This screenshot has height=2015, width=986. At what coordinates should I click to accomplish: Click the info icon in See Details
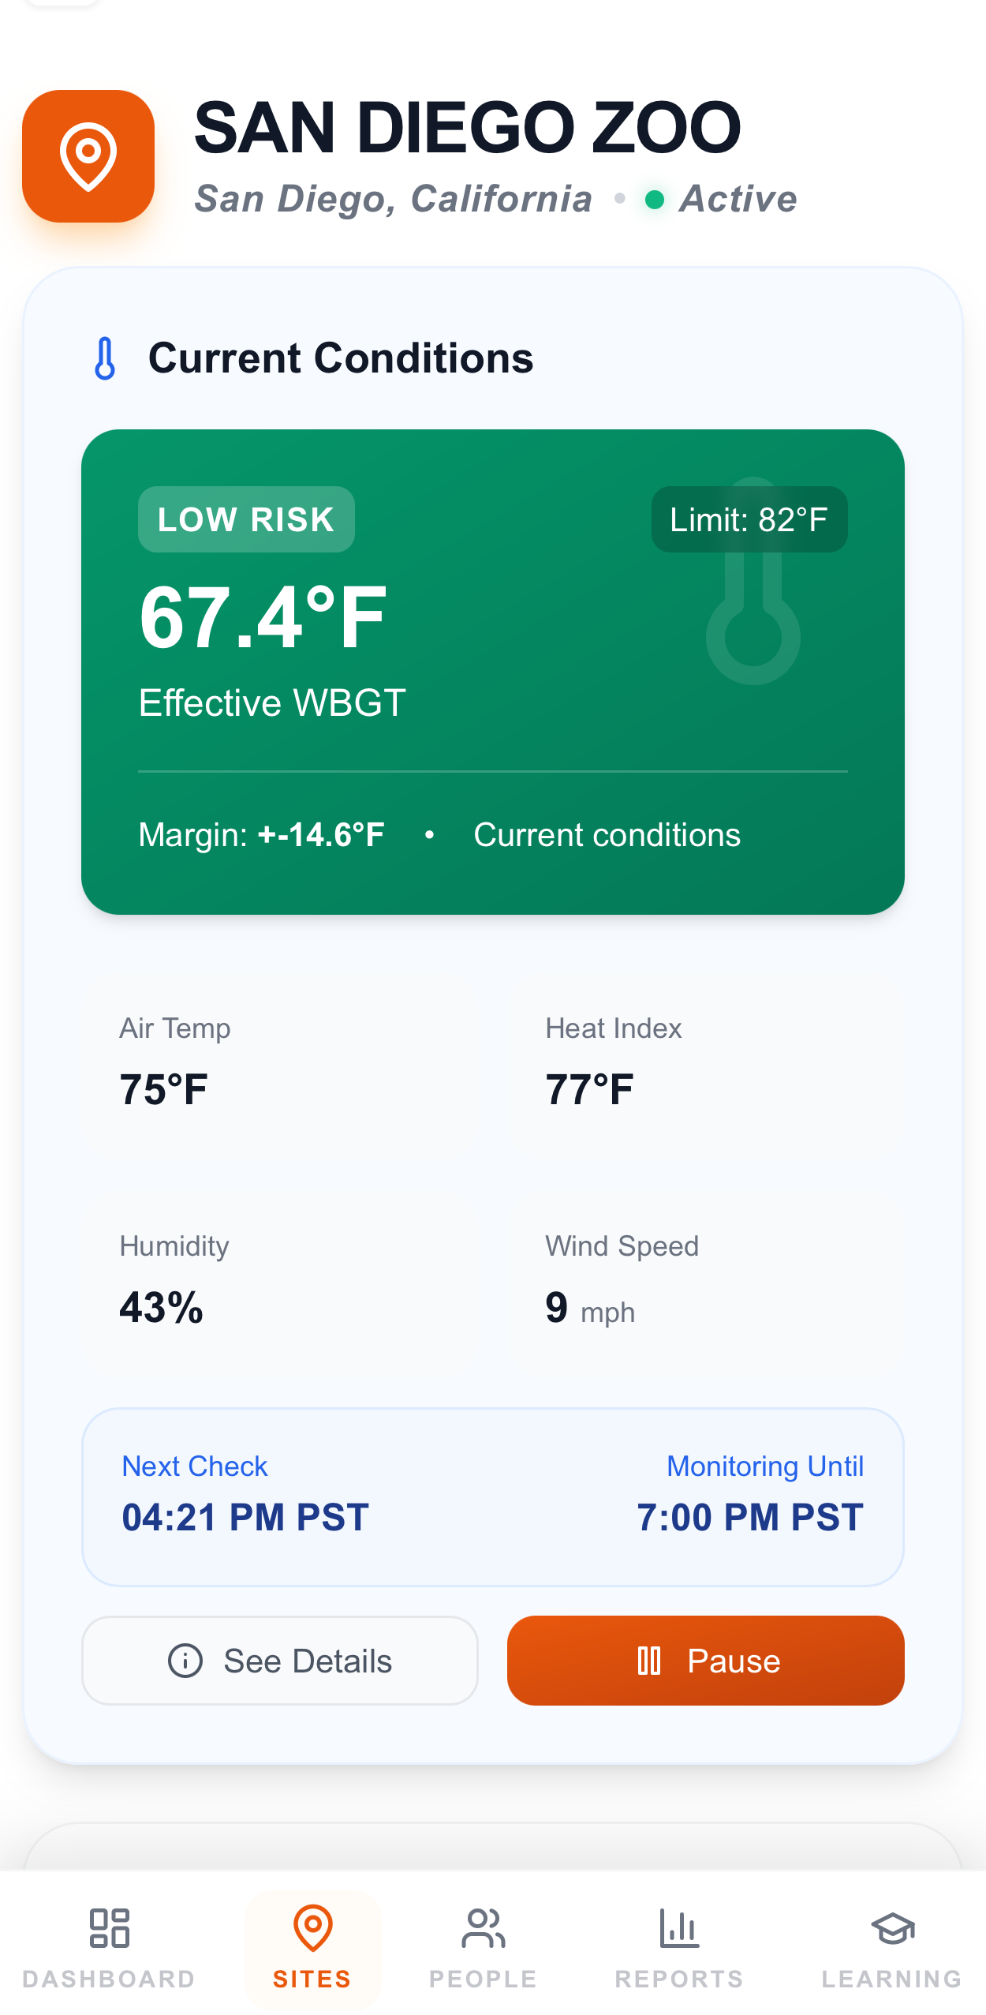pyautogui.click(x=185, y=1660)
